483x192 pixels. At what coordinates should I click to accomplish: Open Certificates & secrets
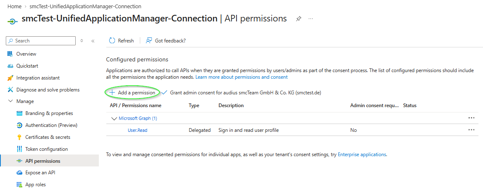[x=48, y=137]
